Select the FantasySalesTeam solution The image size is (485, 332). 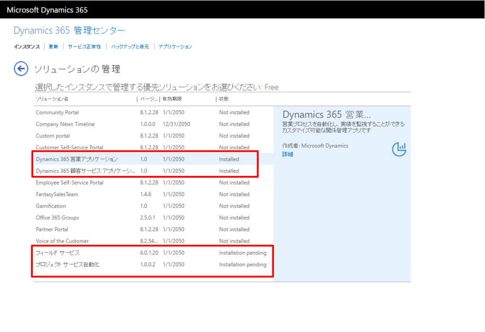(153, 194)
